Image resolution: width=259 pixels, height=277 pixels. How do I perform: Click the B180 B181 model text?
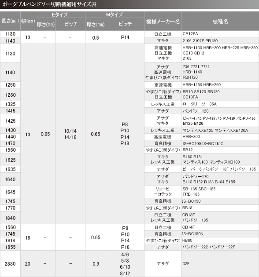pyautogui.click(x=192, y=157)
